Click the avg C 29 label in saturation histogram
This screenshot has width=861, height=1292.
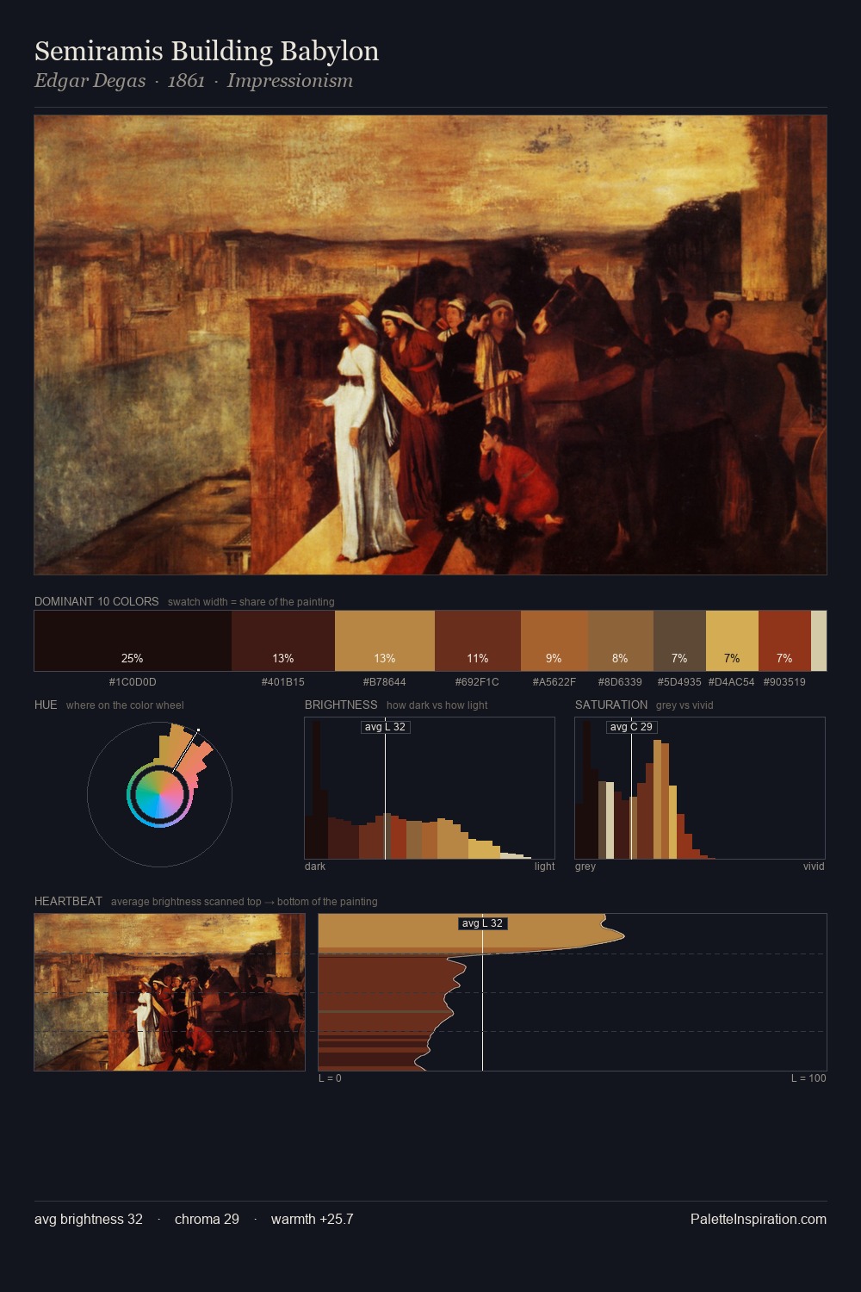pyautogui.click(x=631, y=727)
